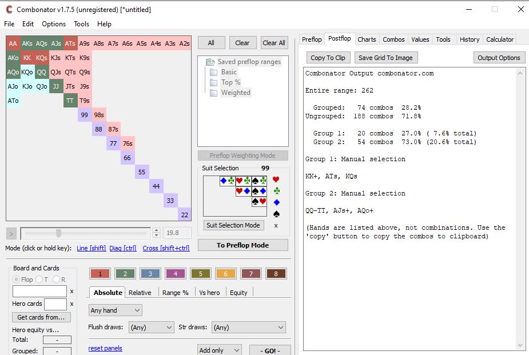Open the Edit menu
Screen dimensions: 529x355
pos(28,24)
